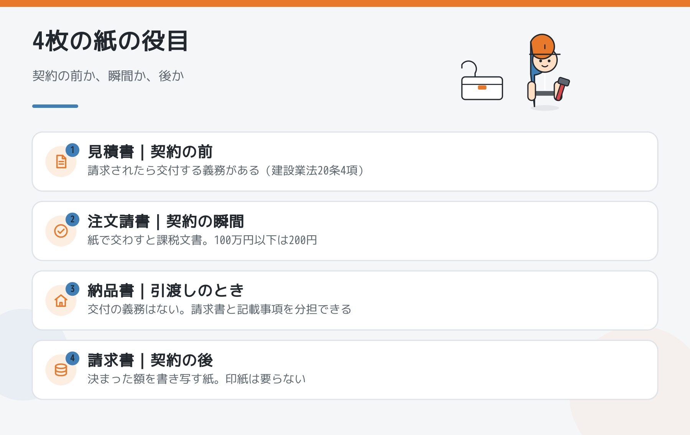The width and height of the screenshot is (690, 435).
Task: Select the 納品書｜引渡しのとき heading
Action: tap(166, 291)
